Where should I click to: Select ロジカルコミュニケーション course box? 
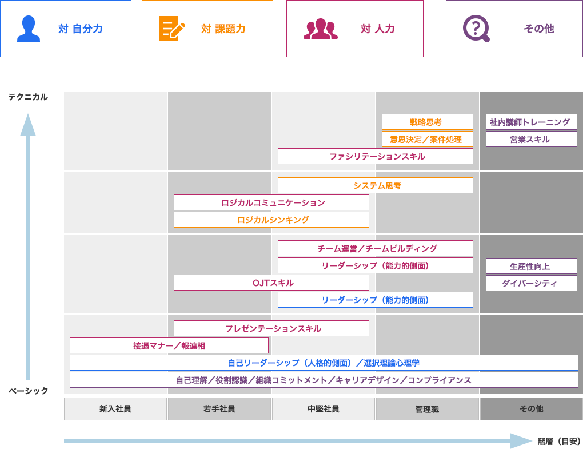(271, 202)
